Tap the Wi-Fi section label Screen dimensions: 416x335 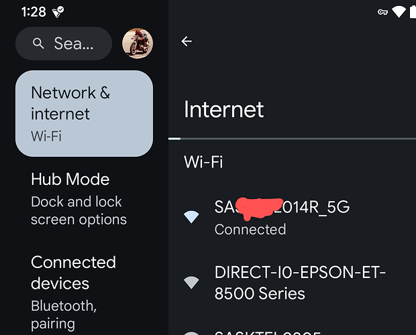coord(203,161)
